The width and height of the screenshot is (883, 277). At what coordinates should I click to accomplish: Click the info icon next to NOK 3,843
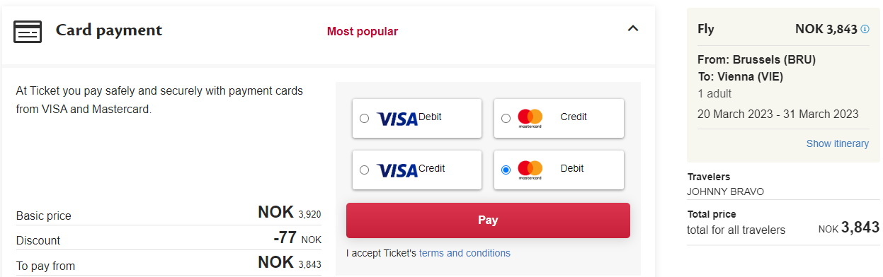click(x=865, y=29)
